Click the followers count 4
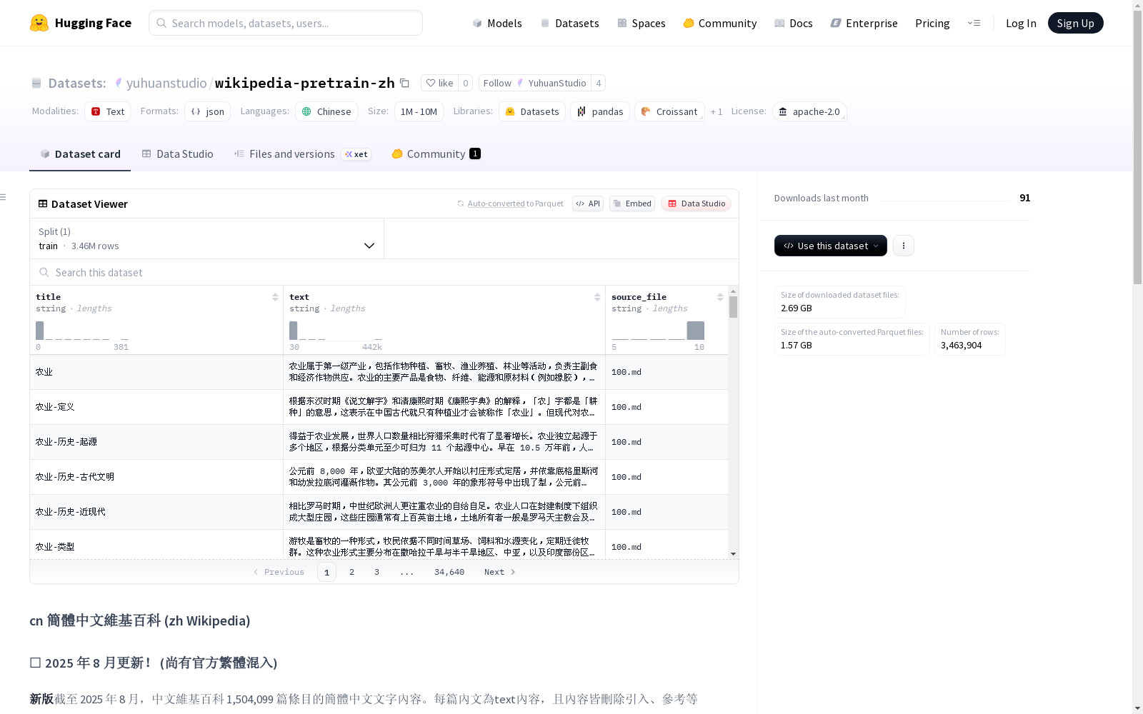This screenshot has height=714, width=1143. click(599, 83)
